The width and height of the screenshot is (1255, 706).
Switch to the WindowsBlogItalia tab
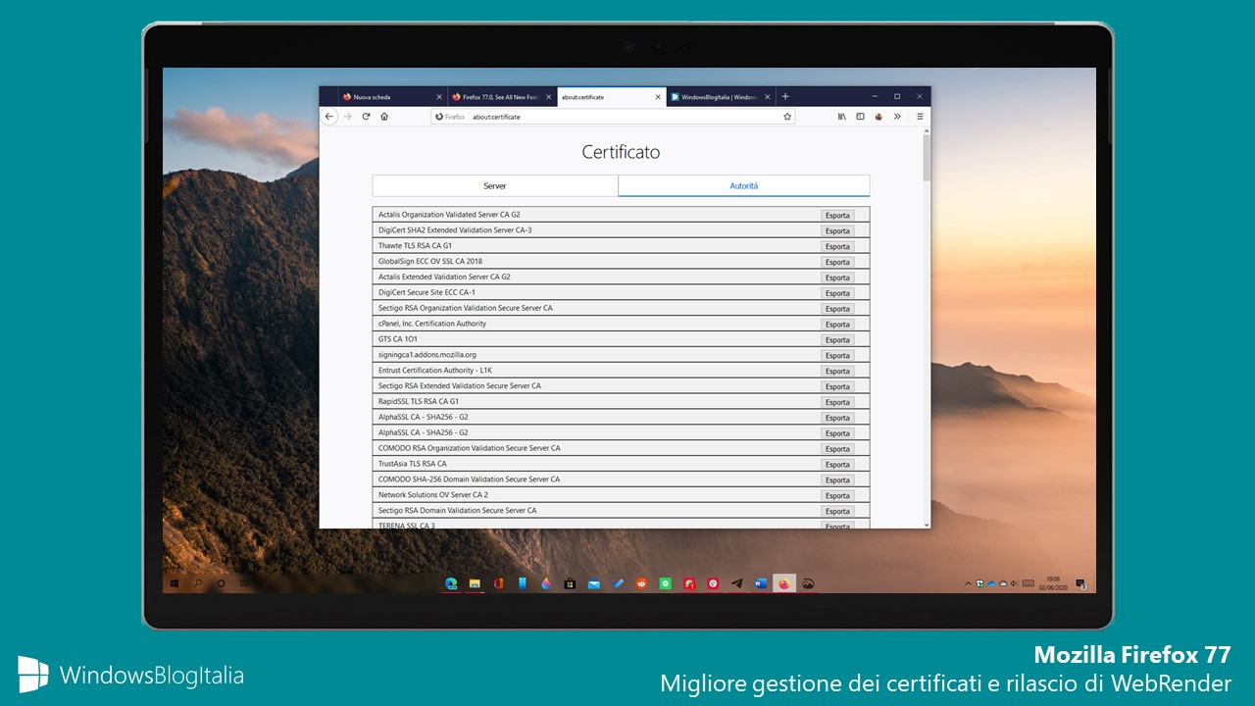click(722, 97)
